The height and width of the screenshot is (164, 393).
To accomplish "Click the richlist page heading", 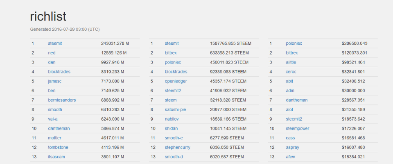I will (x=48, y=17).
